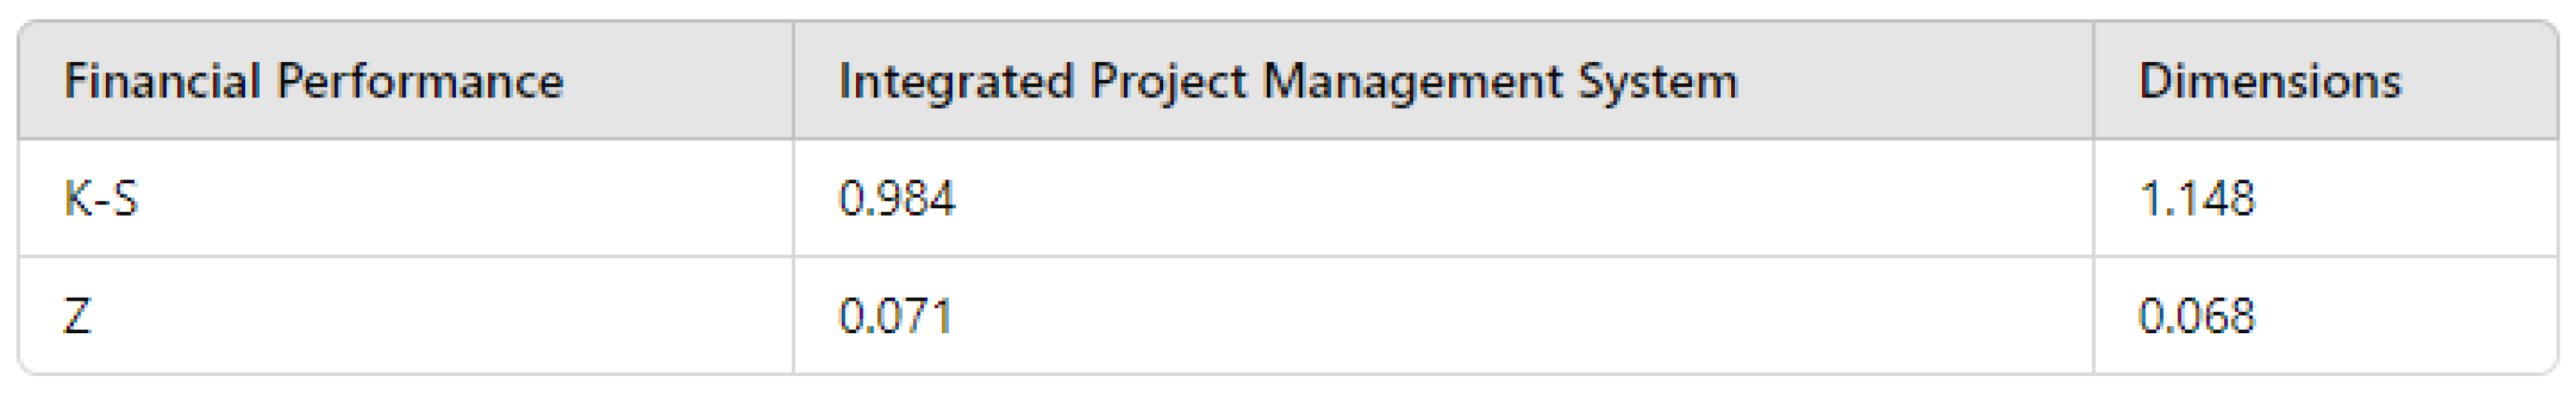Click the word 'Integrated' in the header
Screen dimensions: 2576x393
pos(955,82)
